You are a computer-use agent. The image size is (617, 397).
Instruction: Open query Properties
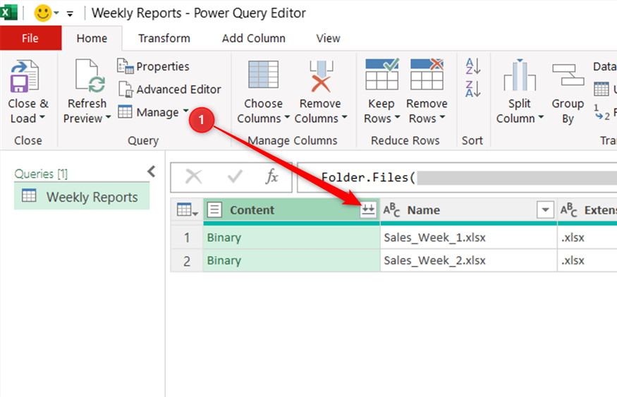click(x=154, y=66)
